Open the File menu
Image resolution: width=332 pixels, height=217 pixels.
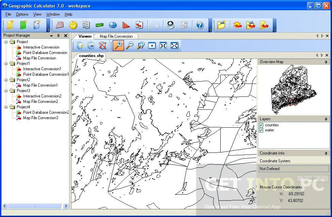point(8,14)
